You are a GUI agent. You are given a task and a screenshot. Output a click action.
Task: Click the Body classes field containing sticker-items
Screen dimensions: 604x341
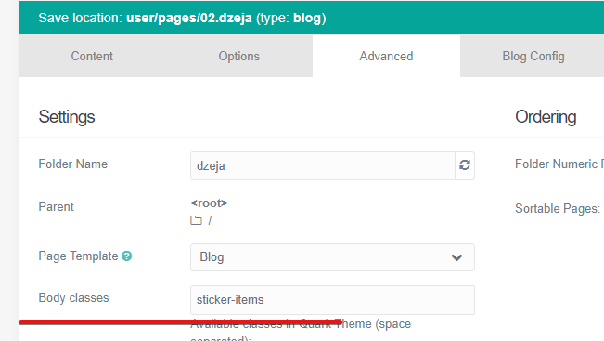click(x=332, y=300)
